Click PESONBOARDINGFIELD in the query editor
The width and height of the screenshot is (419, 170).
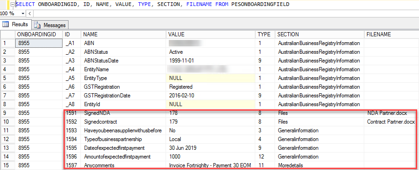(260, 5)
